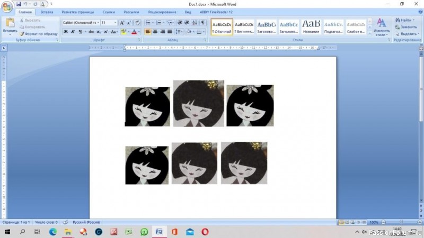424x238 pixels.
Task: Click the Paste (Вставить) clipboard icon
Action: (10, 24)
